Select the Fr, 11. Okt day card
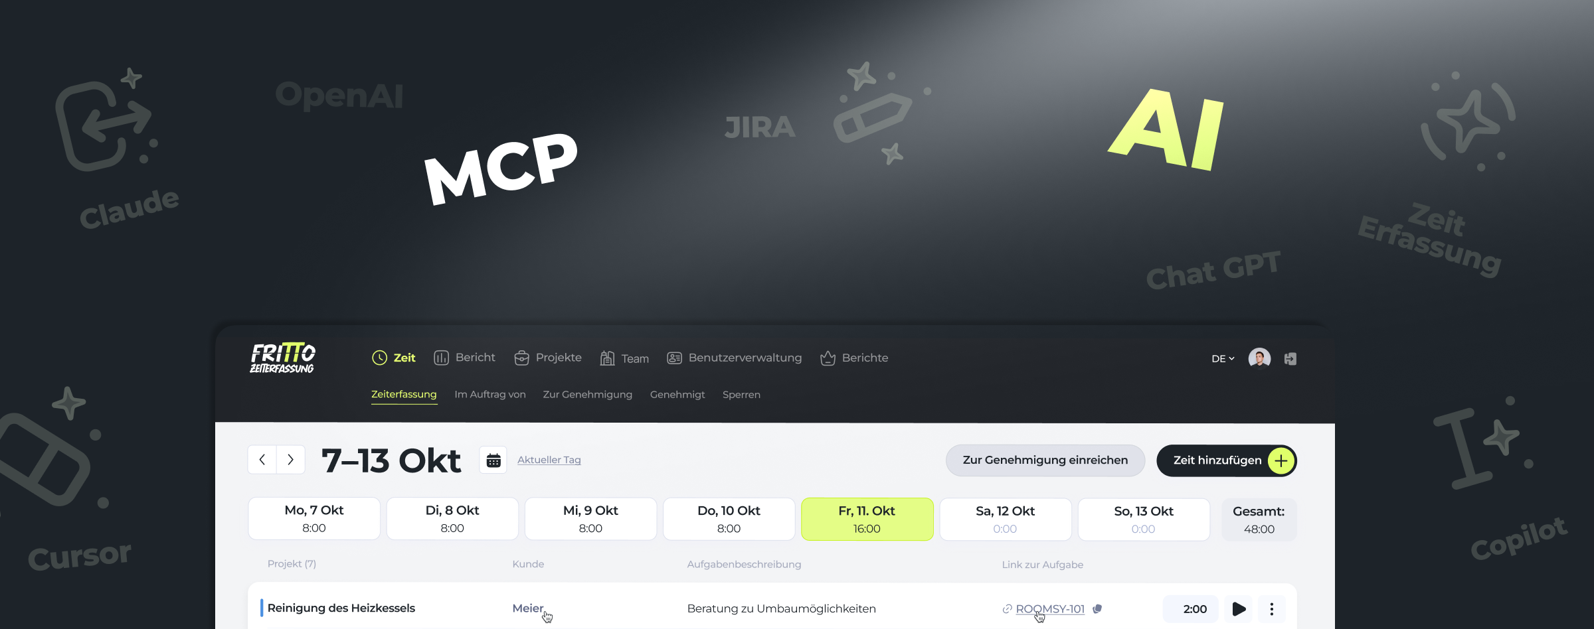Image resolution: width=1594 pixels, height=629 pixels. tap(867, 519)
